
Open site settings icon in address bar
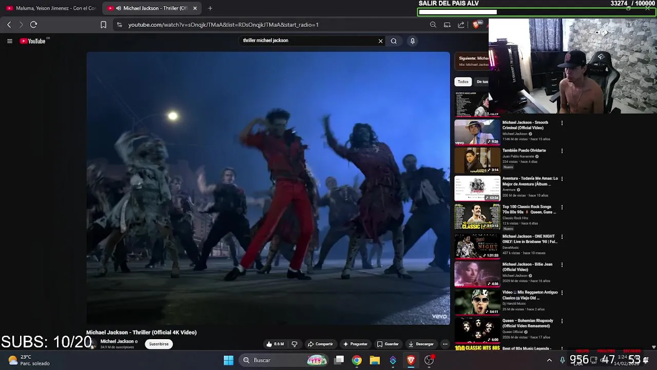pos(119,25)
